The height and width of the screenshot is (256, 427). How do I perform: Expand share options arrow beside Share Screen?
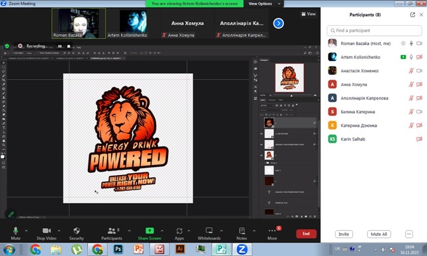(162, 231)
